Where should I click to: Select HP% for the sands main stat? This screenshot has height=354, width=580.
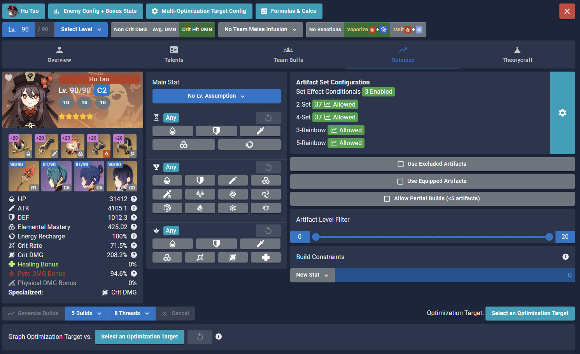click(x=172, y=131)
